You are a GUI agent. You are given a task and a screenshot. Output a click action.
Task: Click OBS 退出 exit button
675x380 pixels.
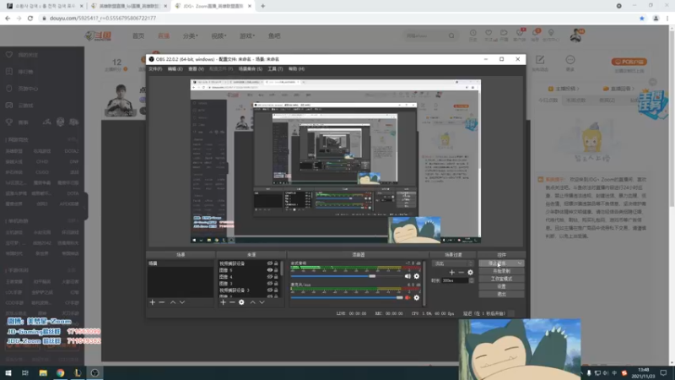coord(501,294)
